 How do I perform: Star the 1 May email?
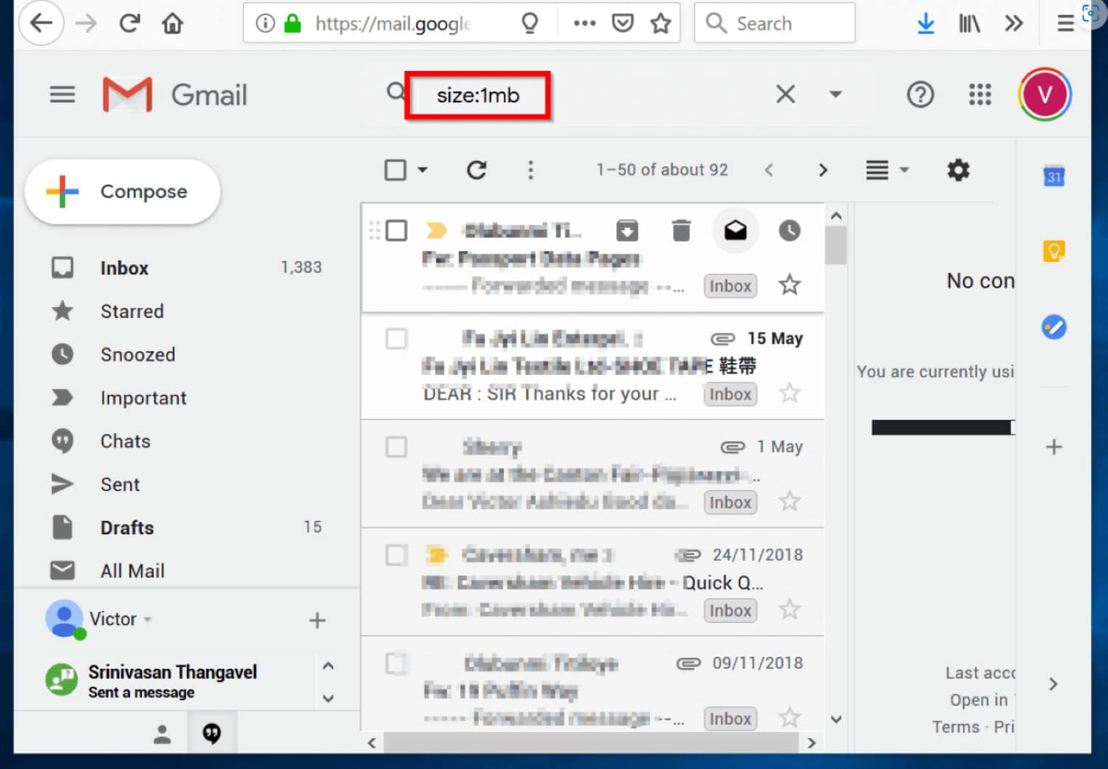pos(790,501)
